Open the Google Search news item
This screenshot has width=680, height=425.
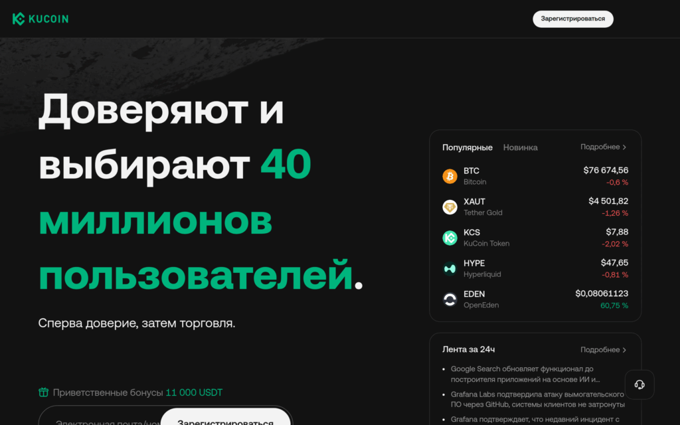coord(525,375)
